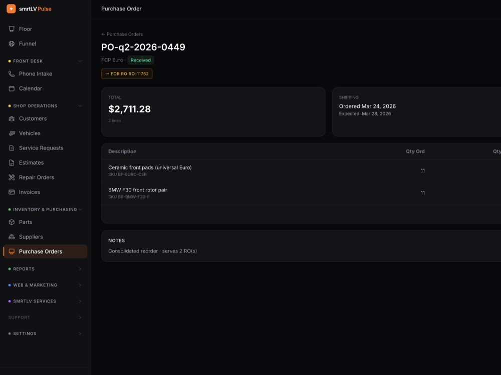This screenshot has height=375, width=501.
Task: Click the Calendar icon in the sidebar
Action: 12,88
